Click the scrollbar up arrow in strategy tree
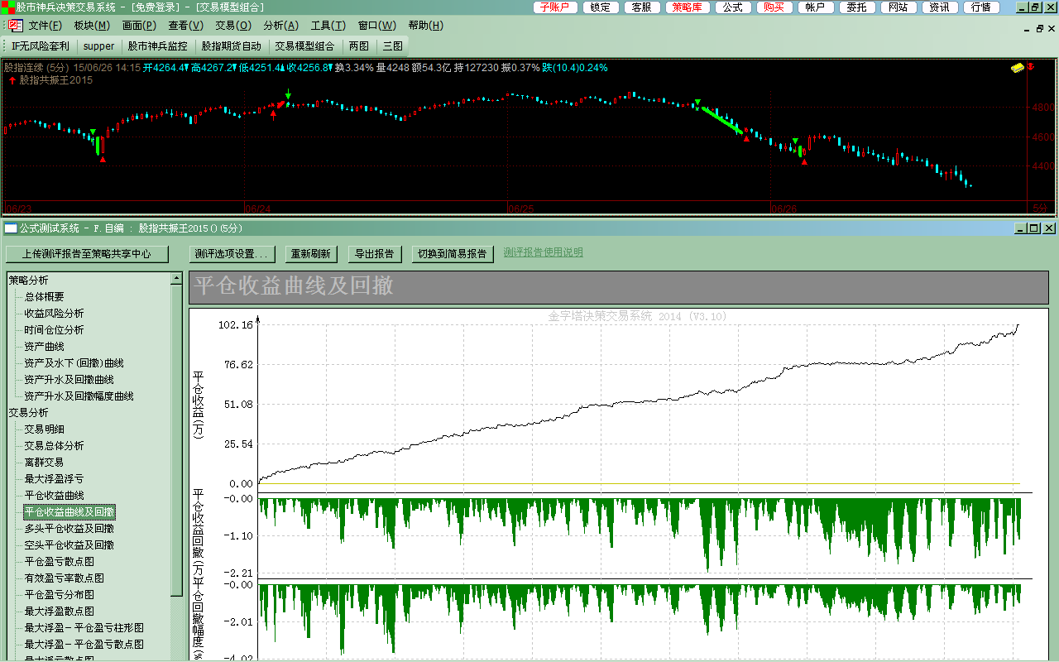This screenshot has width=1059, height=662. (176, 279)
